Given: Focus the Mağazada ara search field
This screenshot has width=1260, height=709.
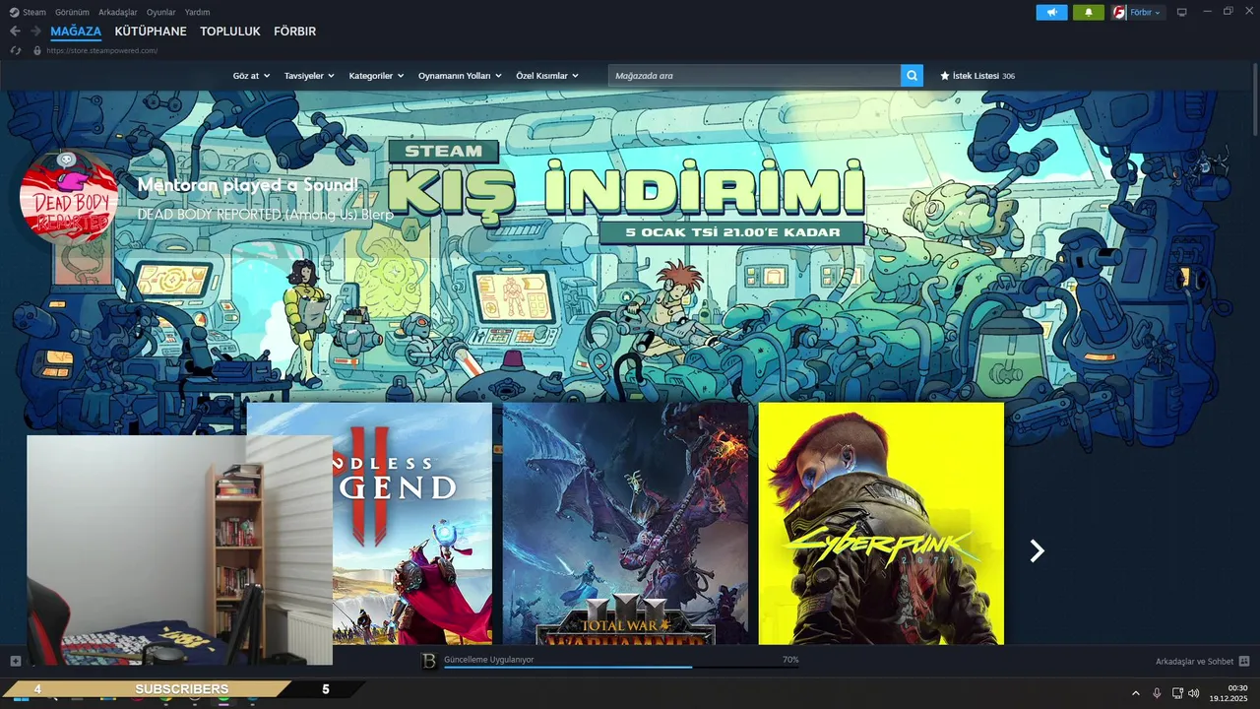Looking at the screenshot, I should (x=754, y=76).
